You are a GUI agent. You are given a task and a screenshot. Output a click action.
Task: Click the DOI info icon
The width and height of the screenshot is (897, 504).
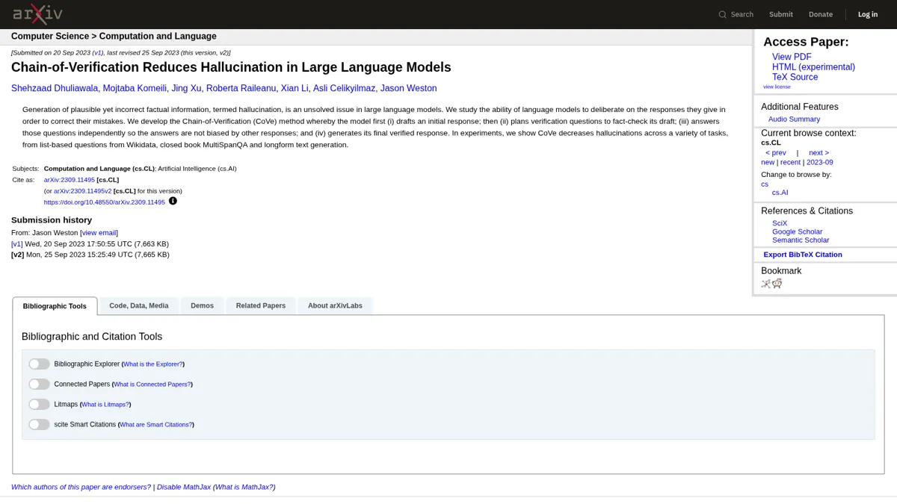[x=173, y=201]
